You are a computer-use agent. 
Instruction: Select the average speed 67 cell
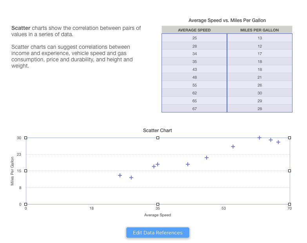(x=194, y=109)
